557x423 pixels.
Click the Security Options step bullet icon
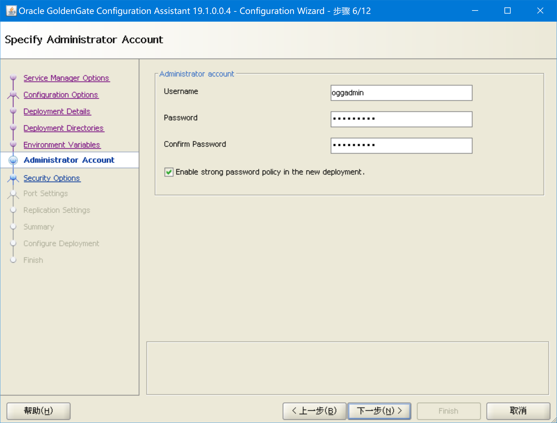(13, 178)
